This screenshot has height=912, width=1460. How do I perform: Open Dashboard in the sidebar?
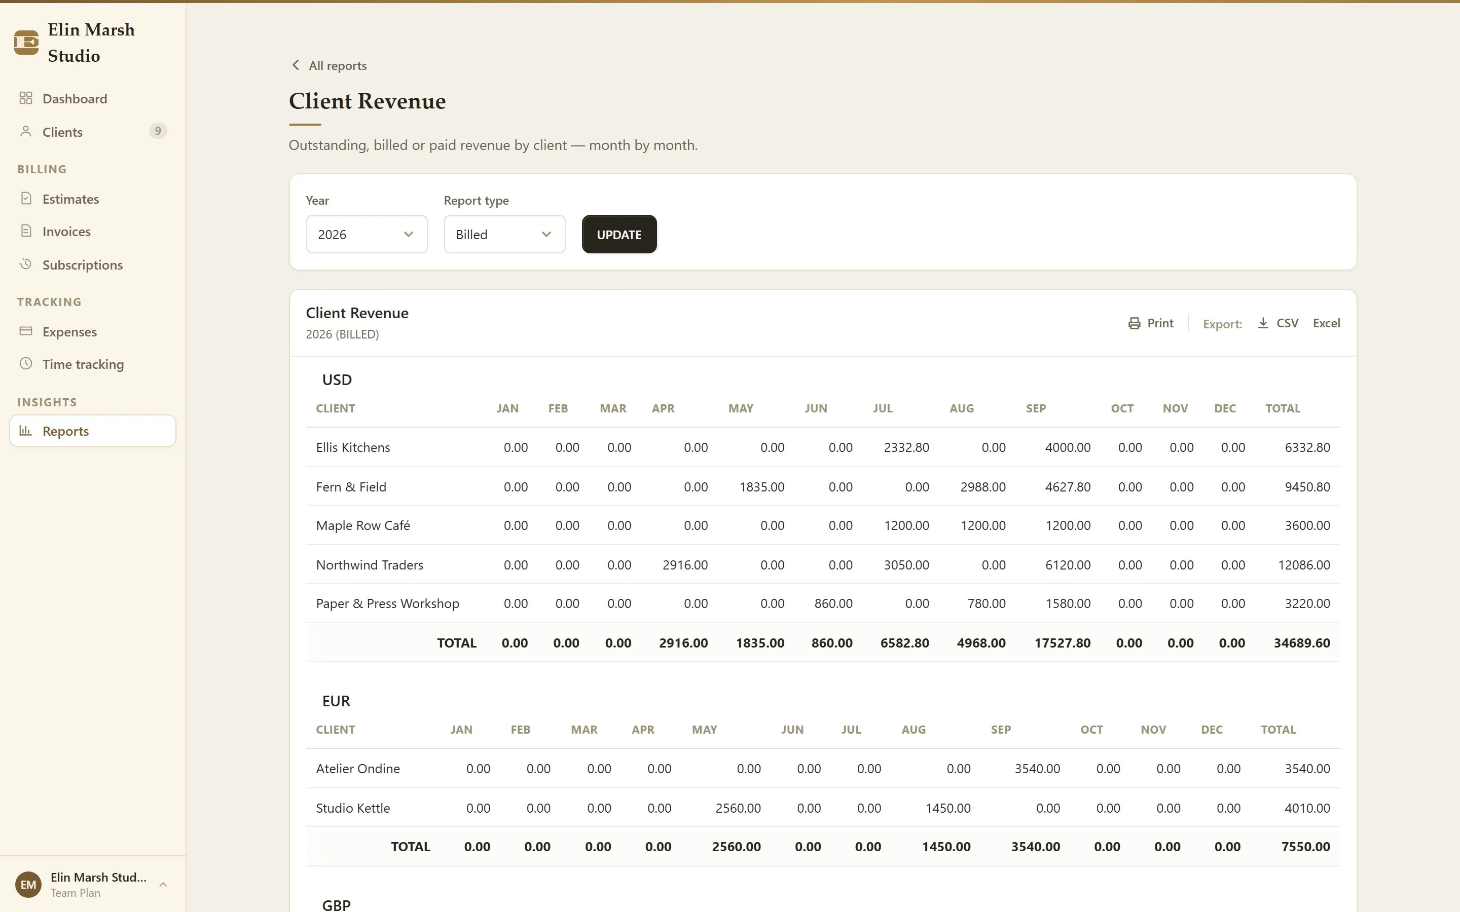pyautogui.click(x=93, y=98)
